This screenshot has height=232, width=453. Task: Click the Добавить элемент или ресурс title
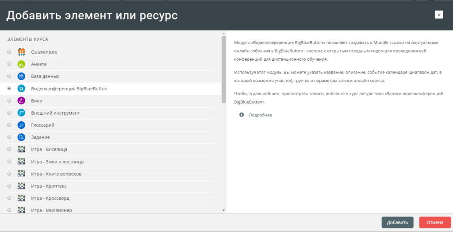(x=92, y=15)
